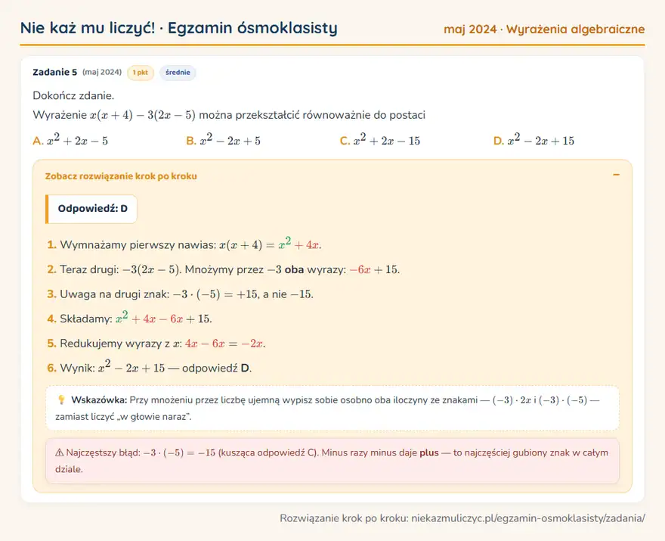Screen dimensions: 665x541
Task: Click 'Nie każ mu liczyć! · Egzamin ósmoklasisty' heading
Action: click(179, 28)
